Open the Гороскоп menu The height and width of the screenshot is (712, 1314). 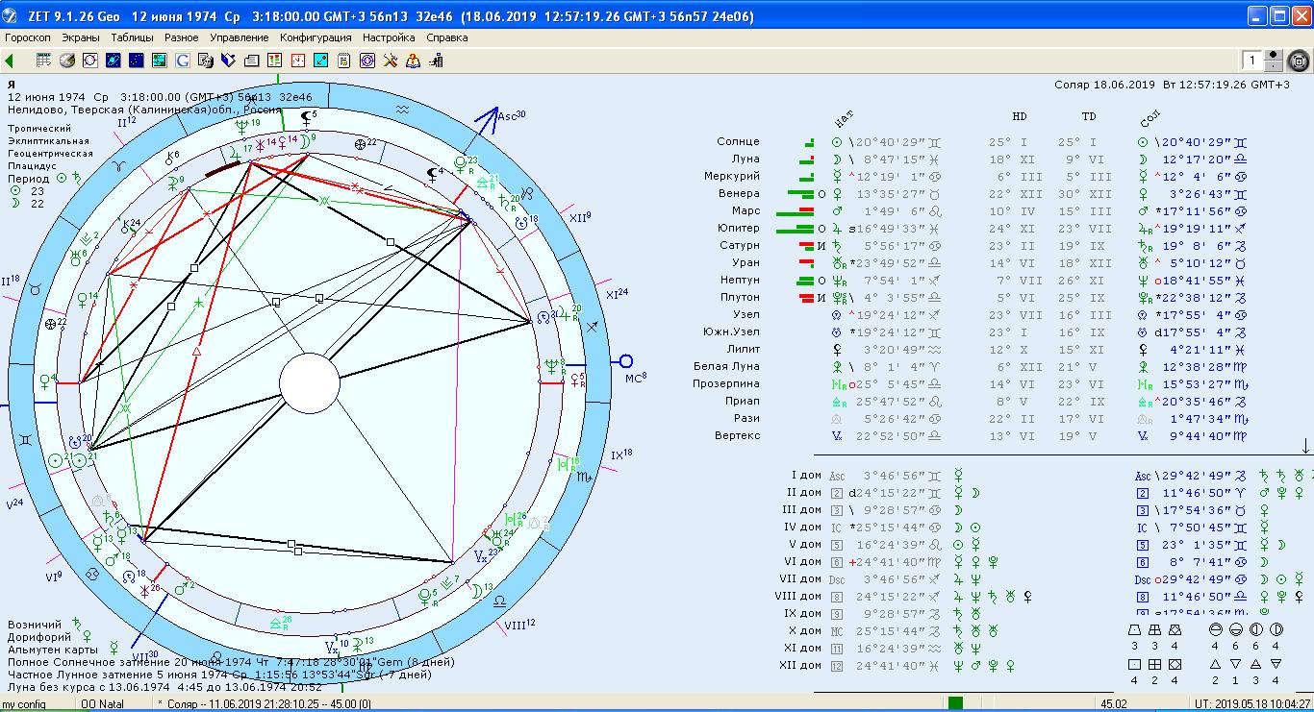[29, 37]
